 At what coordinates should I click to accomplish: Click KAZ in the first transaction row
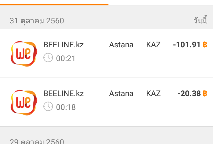pos(153,45)
